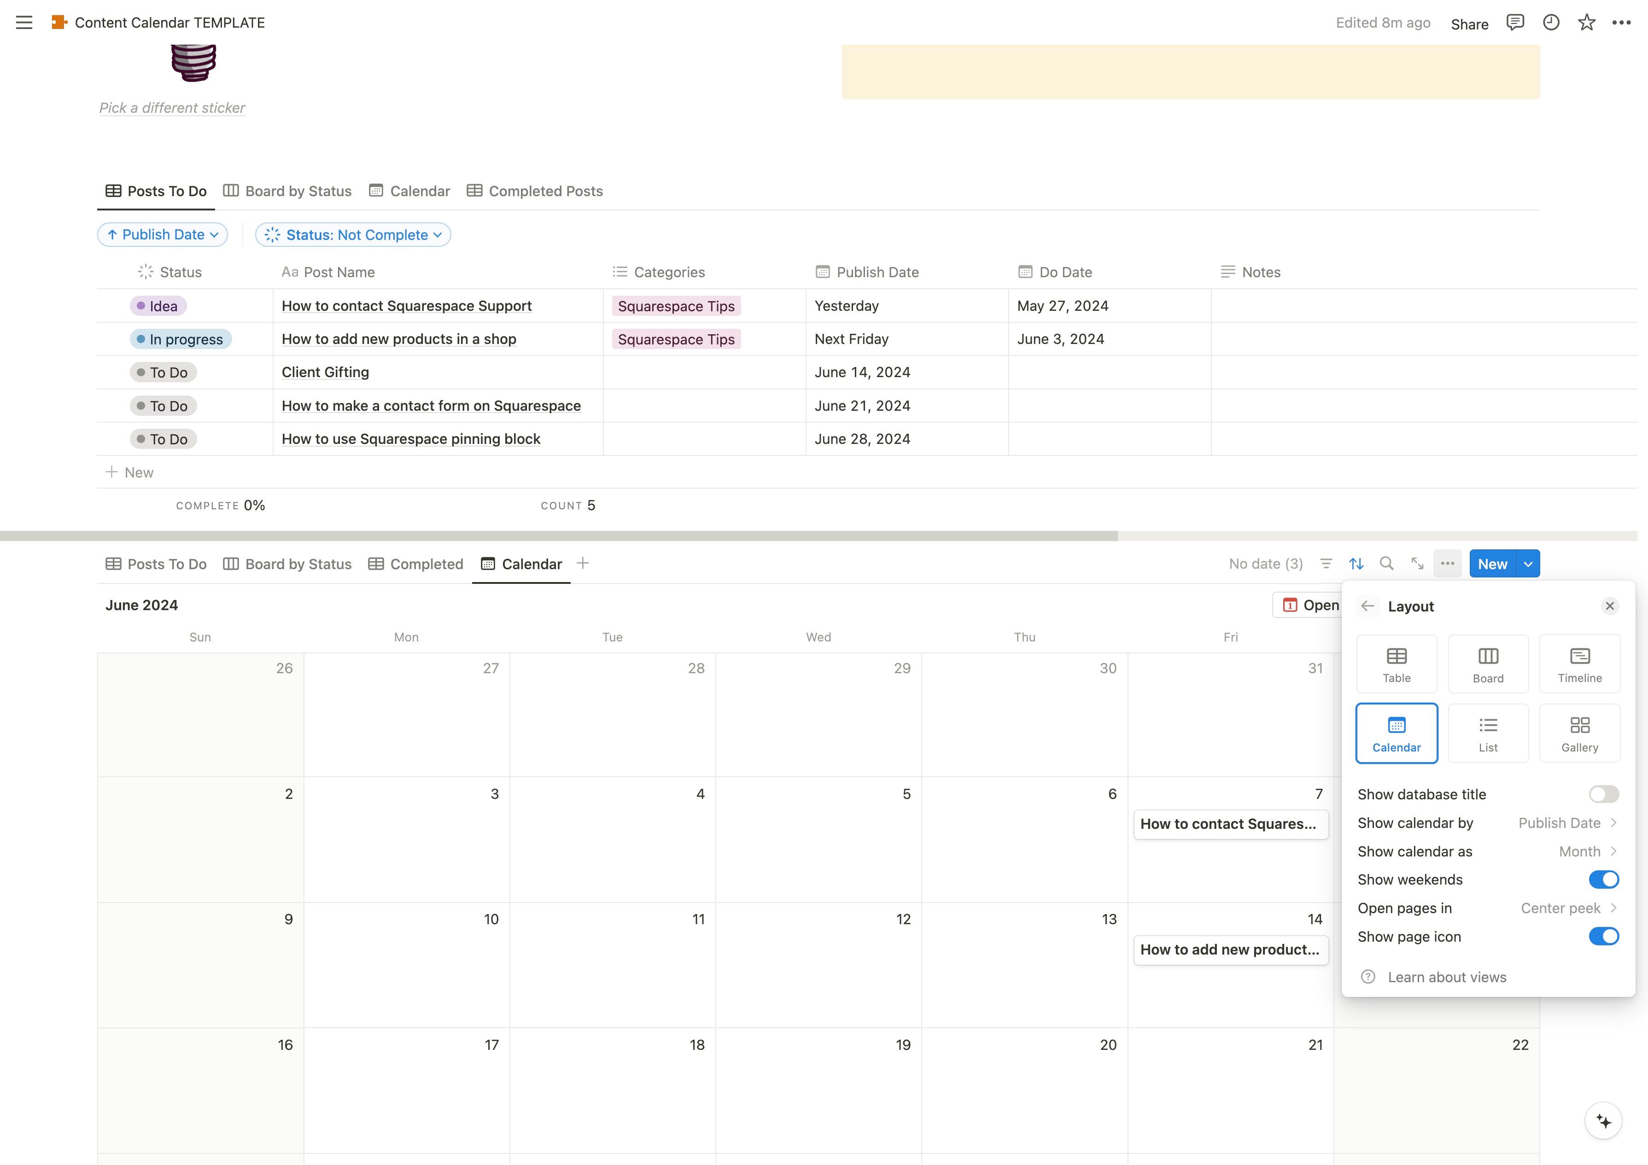The image size is (1648, 1165).
Task: Click the calendar filter icon
Action: (1326, 564)
